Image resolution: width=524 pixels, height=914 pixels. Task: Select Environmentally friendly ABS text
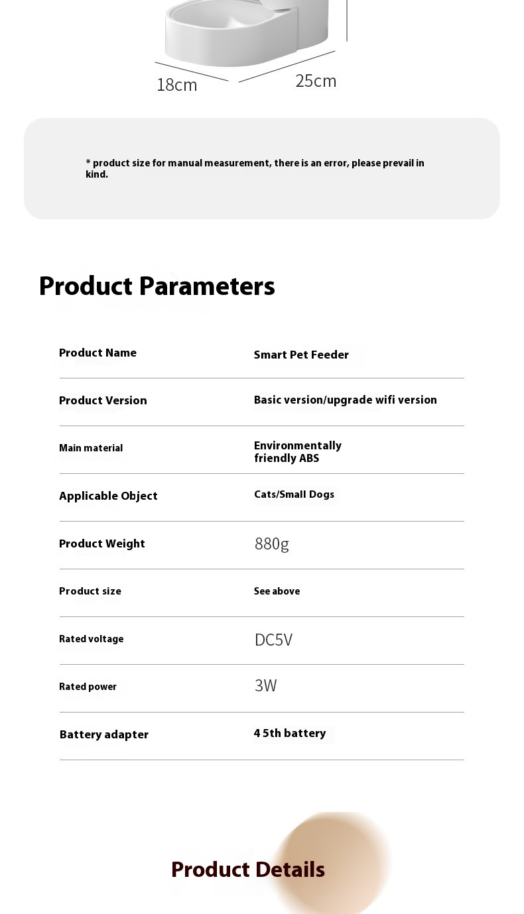point(298,452)
